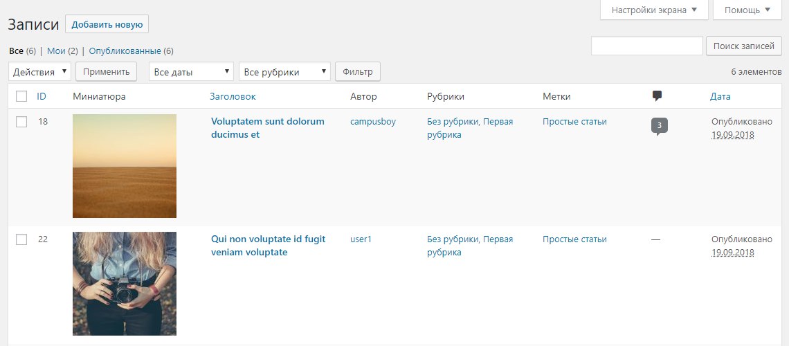Screen dimensions: 789x346
Task: Switch to Опубликованные posts view
Action: click(x=125, y=51)
